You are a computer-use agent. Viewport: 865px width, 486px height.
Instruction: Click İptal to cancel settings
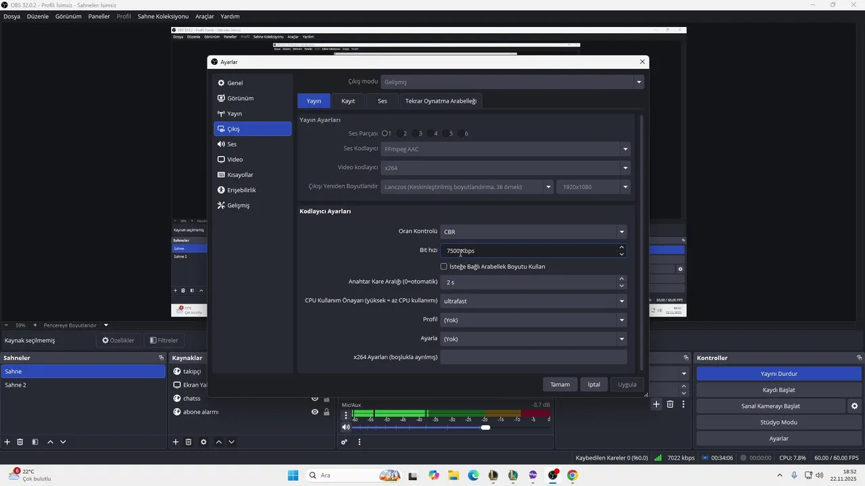[x=594, y=385]
